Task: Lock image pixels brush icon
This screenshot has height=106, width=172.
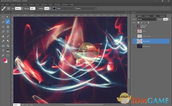Action: point(142,23)
